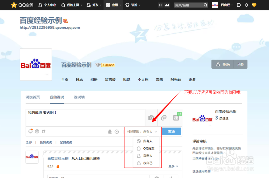The image size is (269, 178).
Task: Click the 发表 publish button
Action: coord(171,131)
